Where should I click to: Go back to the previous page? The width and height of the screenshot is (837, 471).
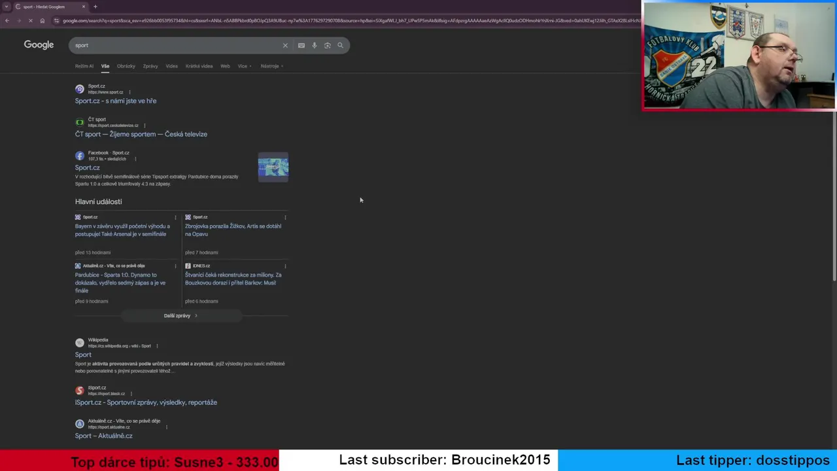[x=7, y=21]
